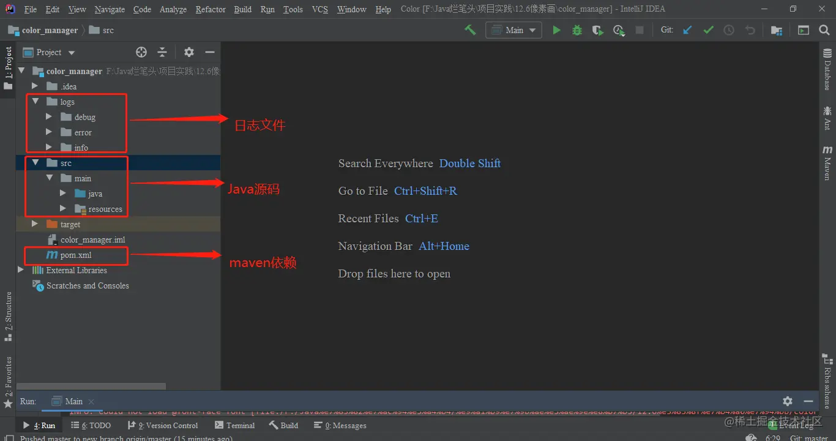Open the Run with Profiler icon
This screenshot has height=441, width=836.
[619, 30]
